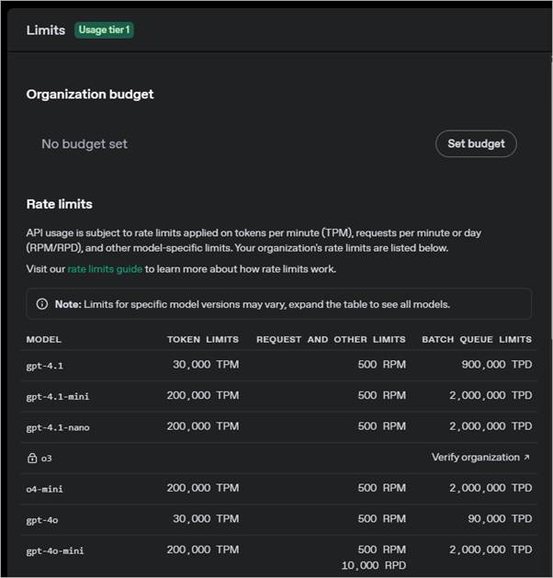Click the Set budget button
Image resolution: width=553 pixels, height=578 pixels.
tap(476, 143)
